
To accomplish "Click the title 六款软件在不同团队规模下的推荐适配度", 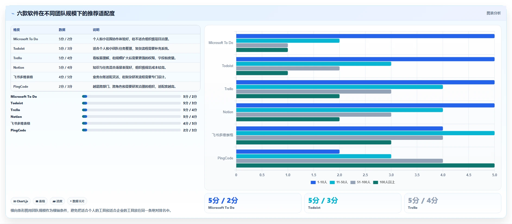I will [66, 13].
